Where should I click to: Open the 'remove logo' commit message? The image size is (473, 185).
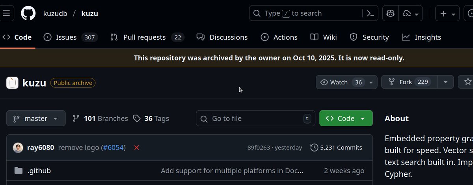pyautogui.click(x=79, y=148)
